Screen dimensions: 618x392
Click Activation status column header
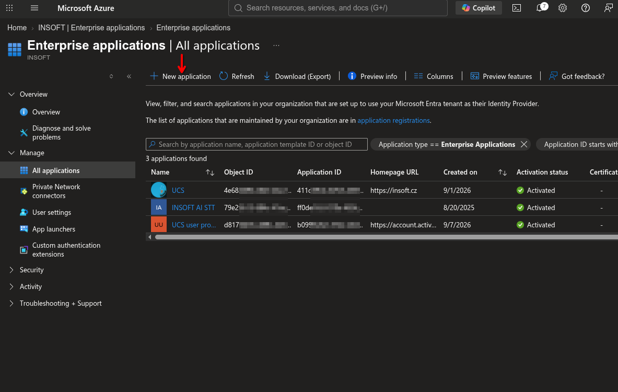542,172
